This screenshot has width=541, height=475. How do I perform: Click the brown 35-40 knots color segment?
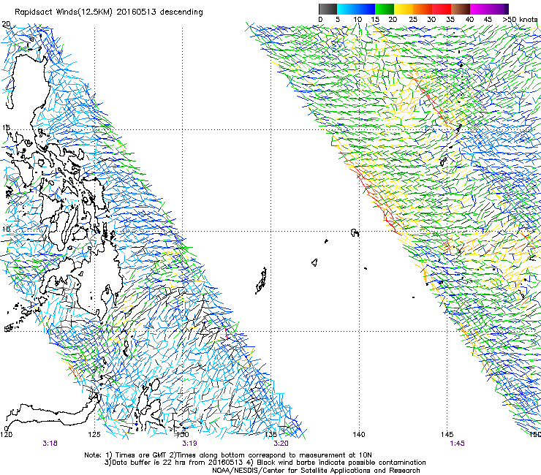tap(461, 9)
